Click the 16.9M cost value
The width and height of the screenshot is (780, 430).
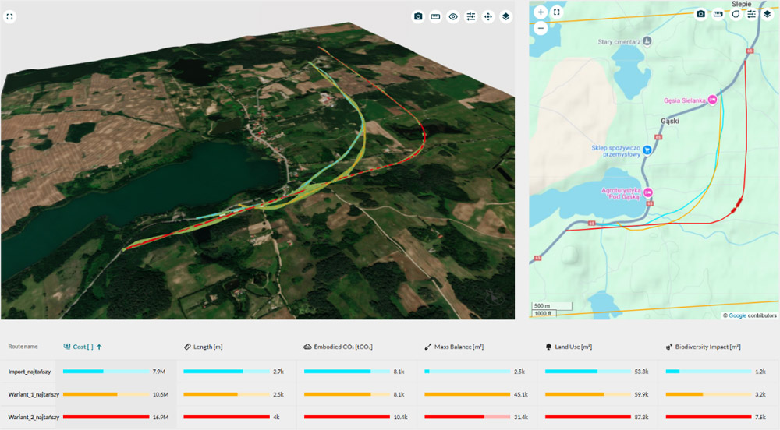point(160,417)
